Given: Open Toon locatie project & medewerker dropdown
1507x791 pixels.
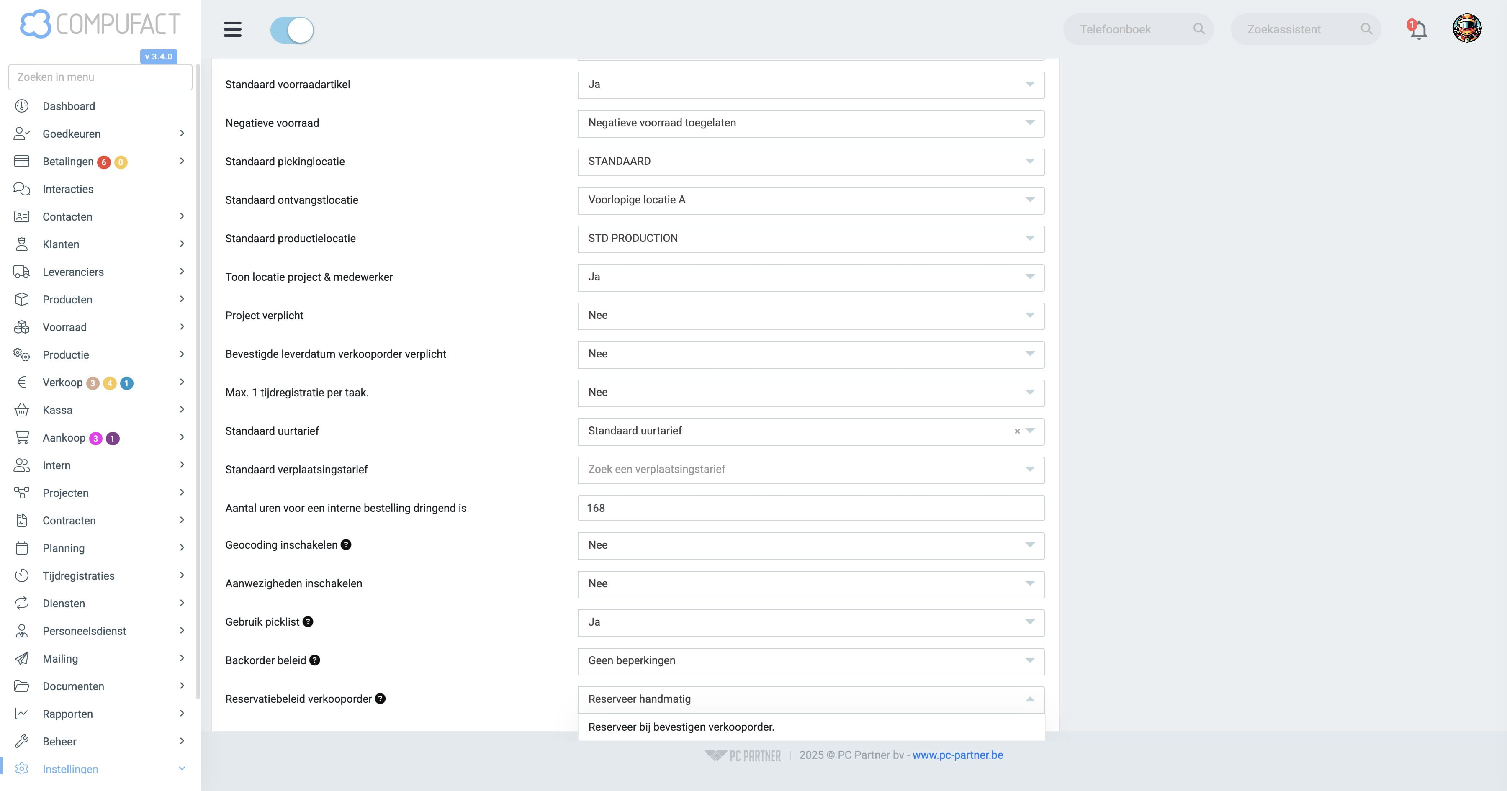Looking at the screenshot, I should coord(811,278).
